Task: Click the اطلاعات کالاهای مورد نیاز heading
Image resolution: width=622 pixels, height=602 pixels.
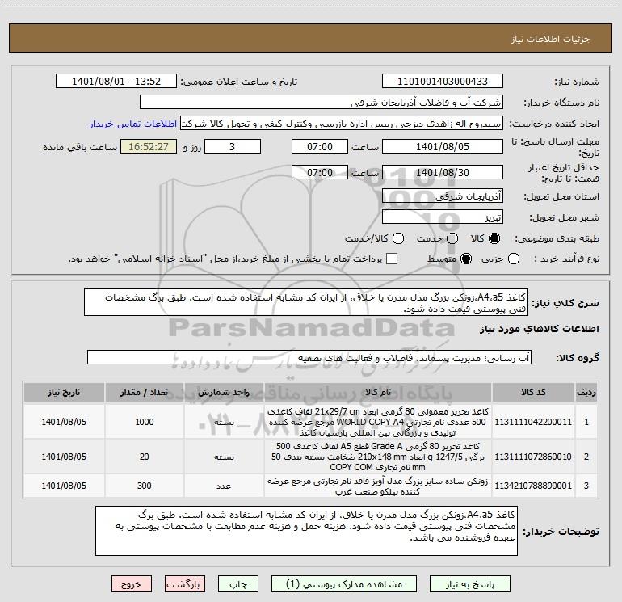Action: [x=540, y=329]
